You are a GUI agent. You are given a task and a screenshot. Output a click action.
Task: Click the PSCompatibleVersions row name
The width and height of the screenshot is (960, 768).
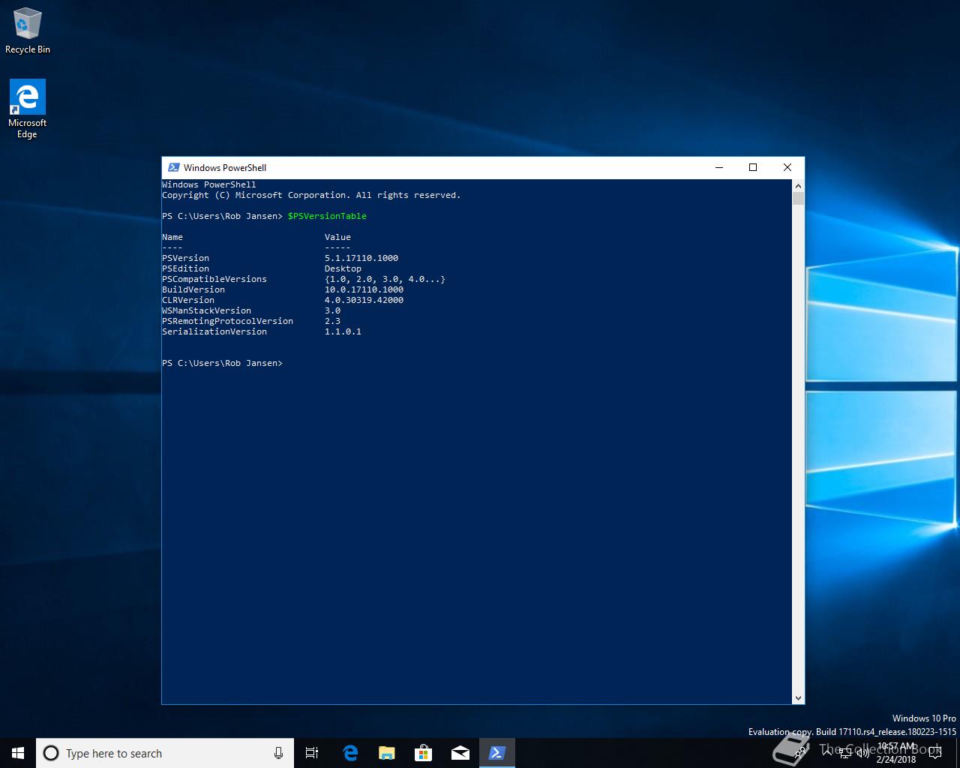pos(214,279)
